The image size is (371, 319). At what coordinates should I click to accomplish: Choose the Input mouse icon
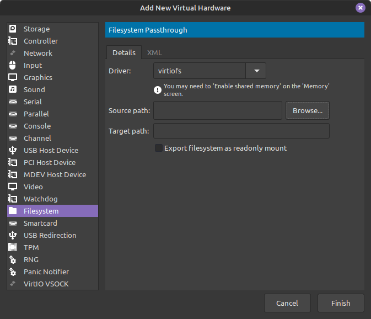click(13, 65)
